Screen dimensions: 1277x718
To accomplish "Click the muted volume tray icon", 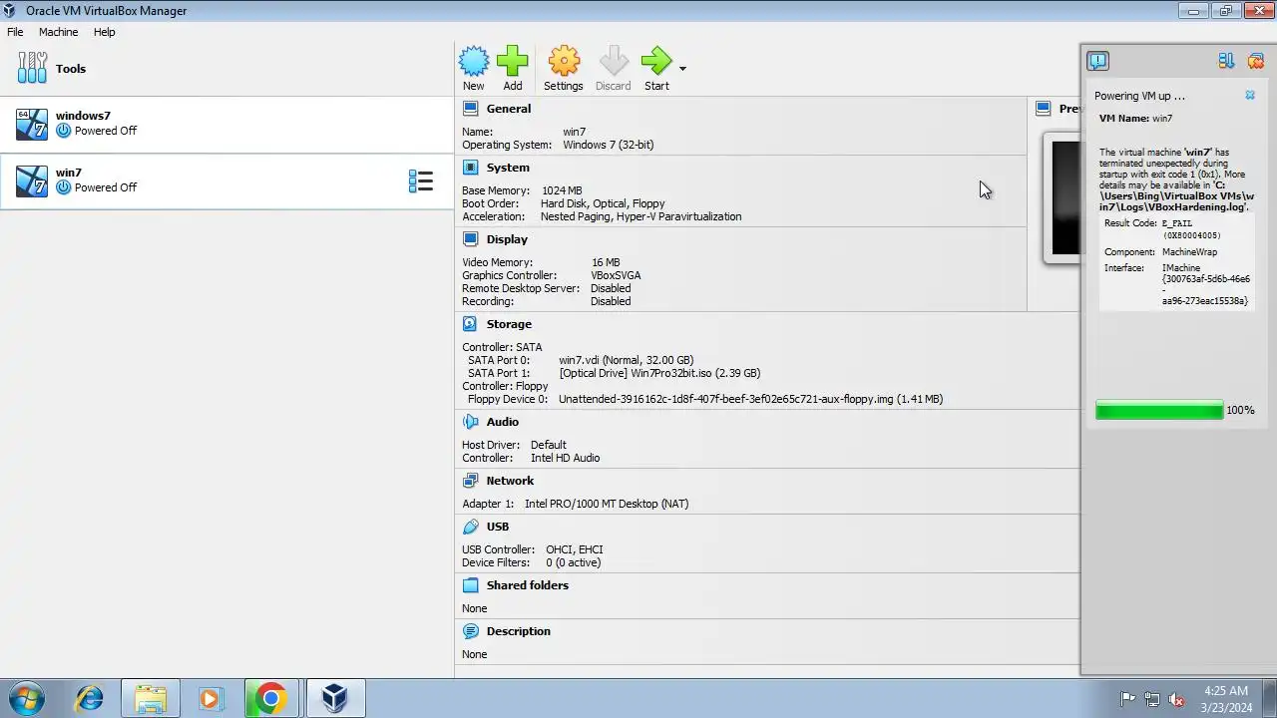I will pos(1176,699).
